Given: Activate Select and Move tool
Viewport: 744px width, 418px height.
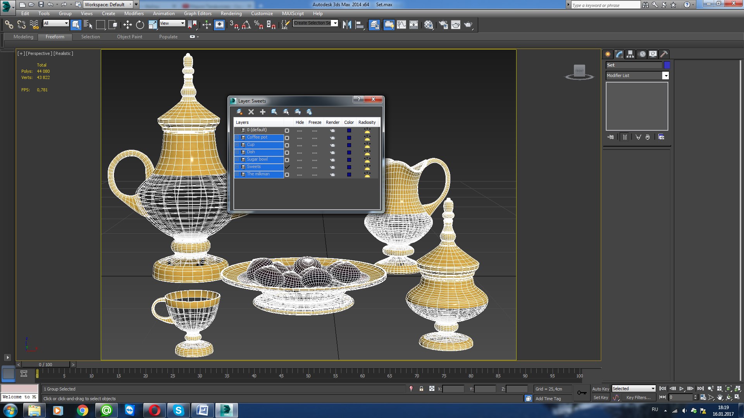Looking at the screenshot, I should (127, 25).
